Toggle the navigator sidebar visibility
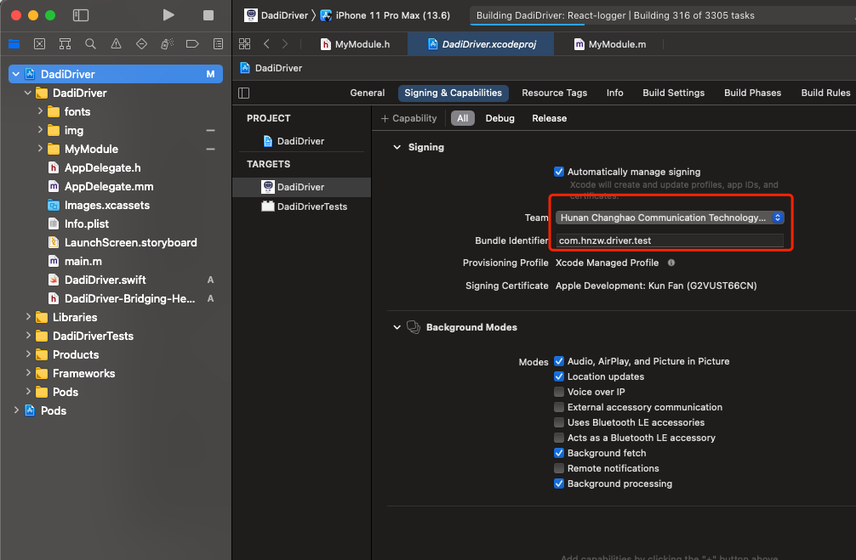The width and height of the screenshot is (856, 560). [81, 15]
